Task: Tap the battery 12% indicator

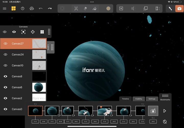Action: pos(177,2)
